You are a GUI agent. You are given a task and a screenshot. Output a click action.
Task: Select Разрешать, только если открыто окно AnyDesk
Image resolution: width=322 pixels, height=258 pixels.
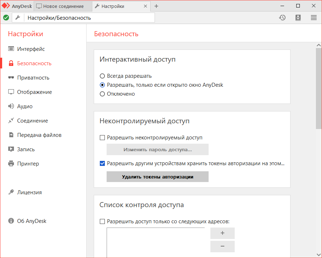click(102, 85)
